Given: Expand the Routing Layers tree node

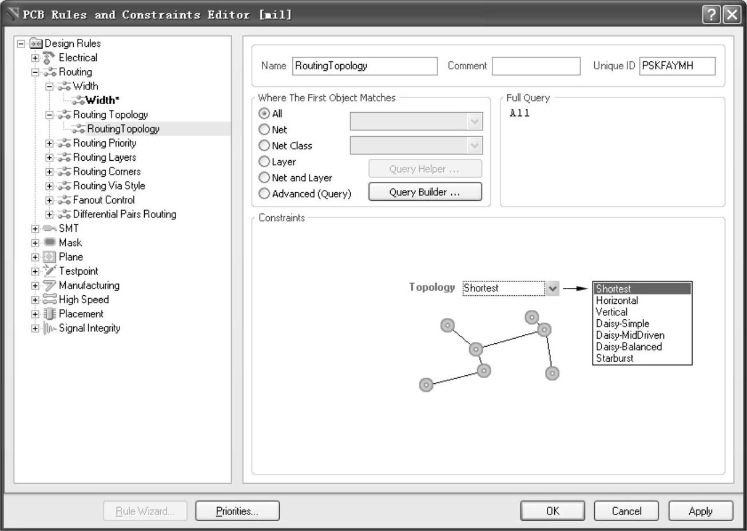Looking at the screenshot, I should [49, 157].
